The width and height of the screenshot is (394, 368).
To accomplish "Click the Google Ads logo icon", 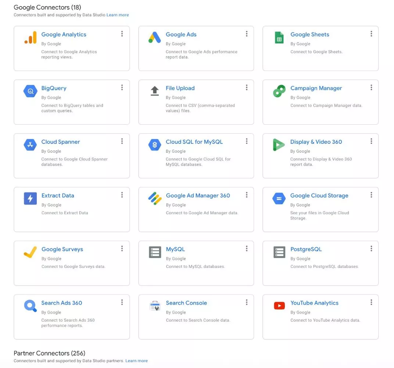I will (x=154, y=38).
